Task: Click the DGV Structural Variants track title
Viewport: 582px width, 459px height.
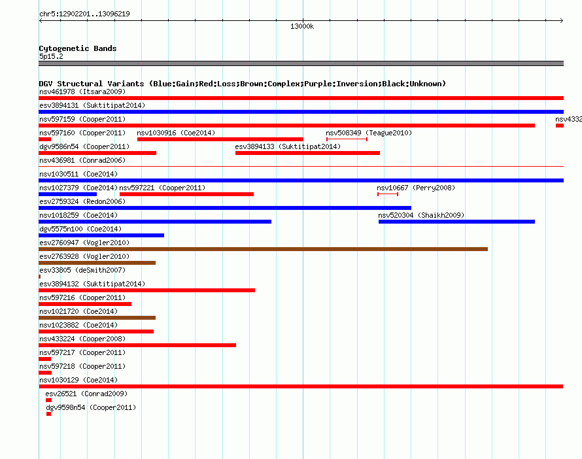Action: (243, 84)
